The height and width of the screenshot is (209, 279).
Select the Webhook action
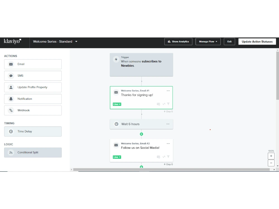[33, 110]
